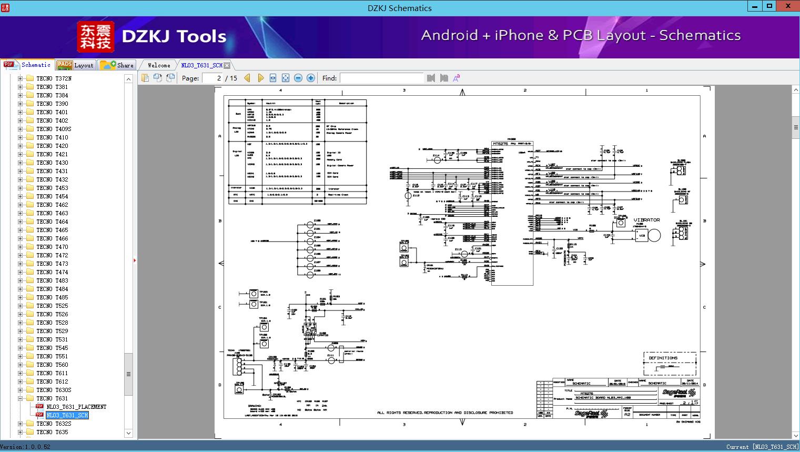The image size is (800, 452).
Task: Click the document view scrollbar thumb
Action: tap(796, 127)
